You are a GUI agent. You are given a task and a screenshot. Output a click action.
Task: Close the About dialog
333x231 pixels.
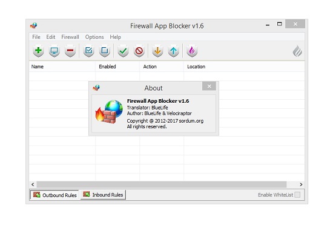point(209,86)
